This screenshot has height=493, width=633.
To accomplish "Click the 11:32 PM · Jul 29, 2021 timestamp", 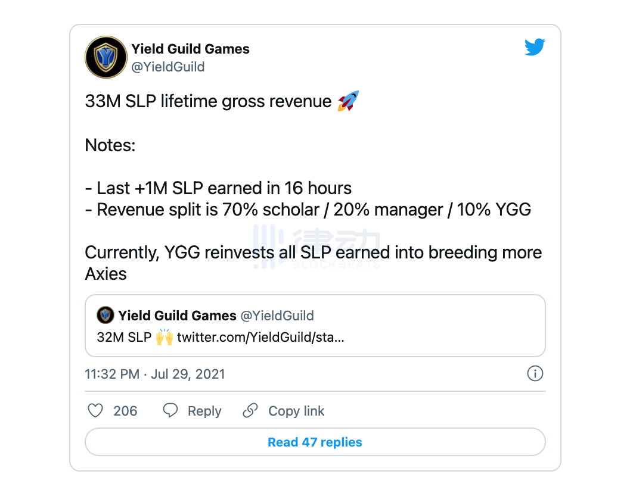I will [x=155, y=374].
